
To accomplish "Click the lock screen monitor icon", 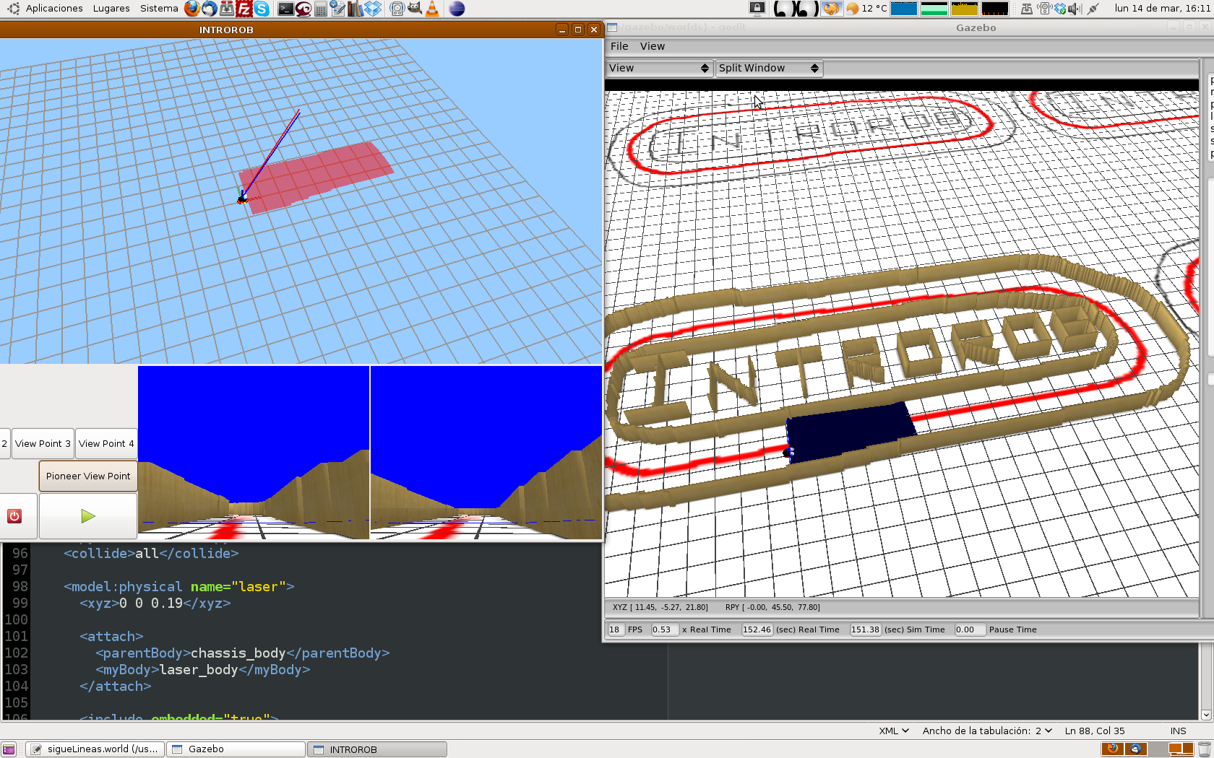I will tap(757, 9).
